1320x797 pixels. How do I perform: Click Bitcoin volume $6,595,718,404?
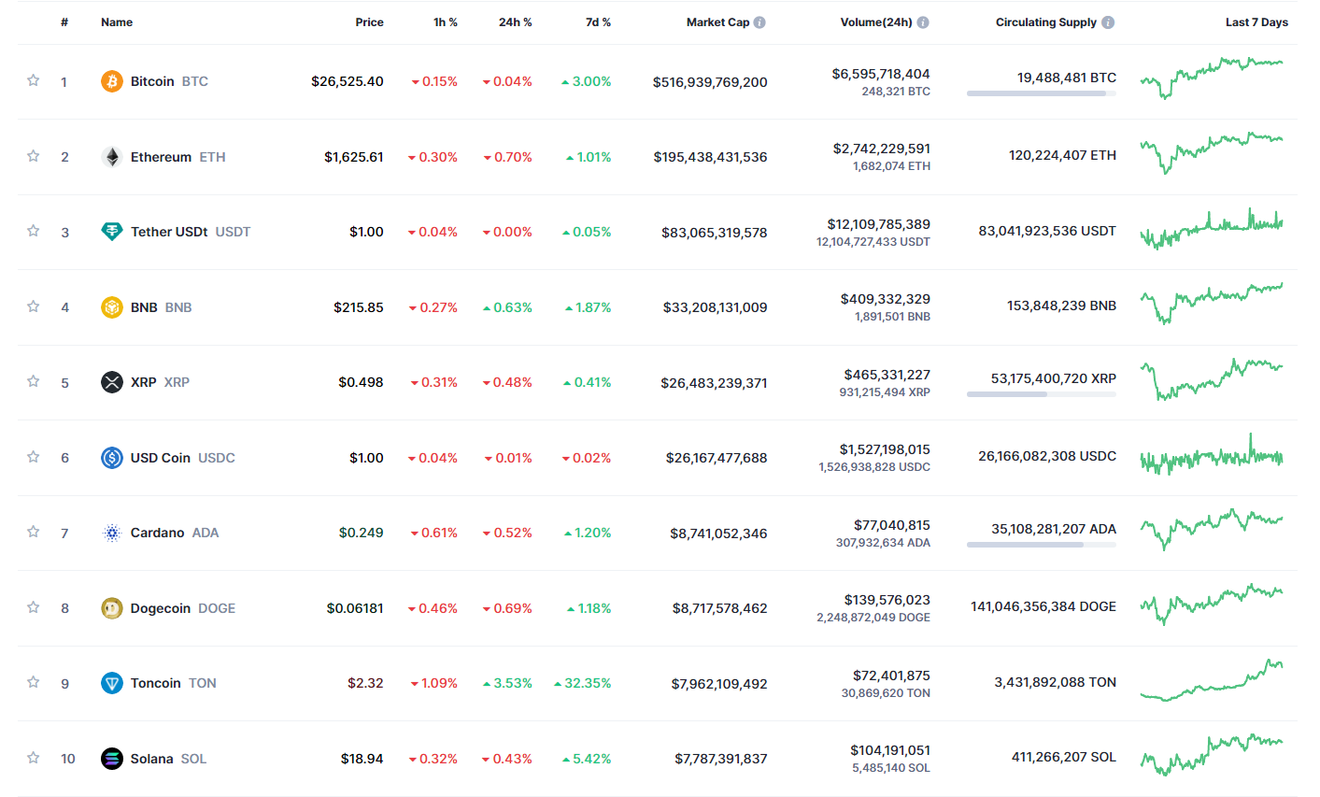881,74
